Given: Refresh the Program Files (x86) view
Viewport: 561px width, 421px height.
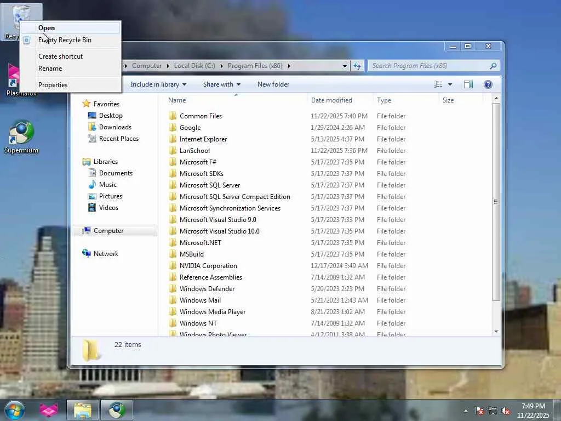Looking at the screenshot, I should tap(357, 66).
